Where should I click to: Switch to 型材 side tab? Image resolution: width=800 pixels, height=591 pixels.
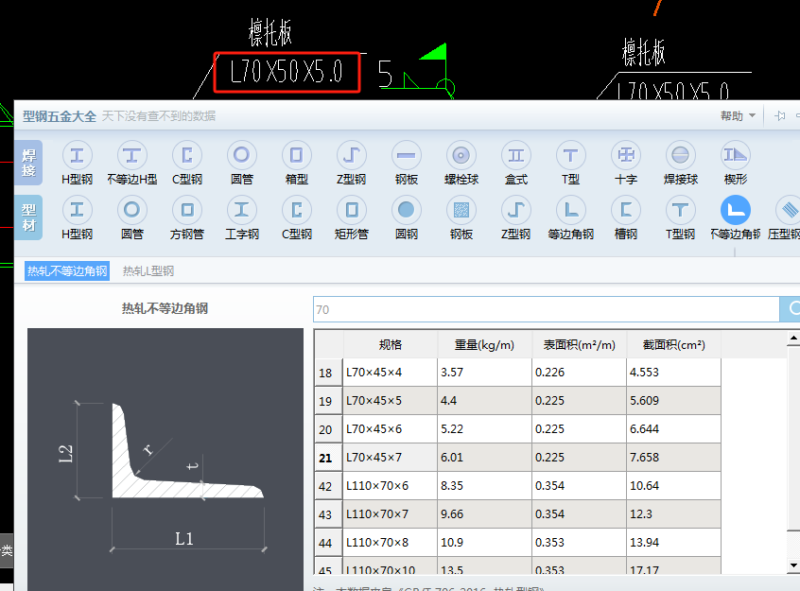tap(28, 217)
